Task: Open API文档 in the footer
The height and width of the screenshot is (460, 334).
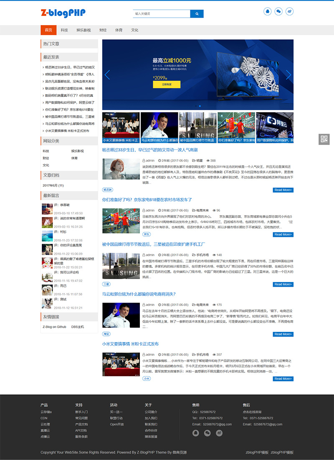Action: pyautogui.click(x=81, y=430)
